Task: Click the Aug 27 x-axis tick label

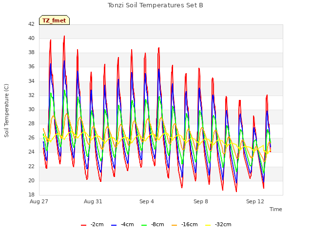Action: coord(39,201)
